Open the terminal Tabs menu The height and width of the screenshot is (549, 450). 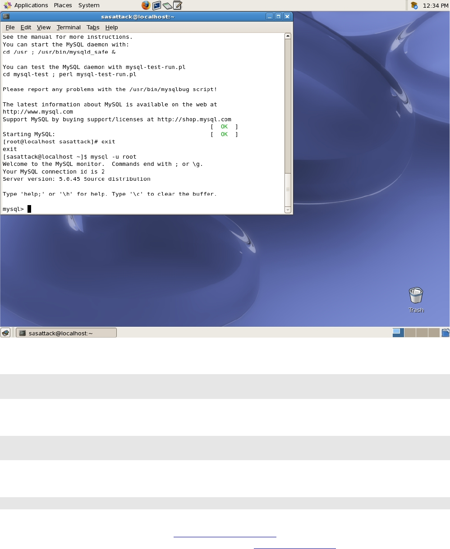pyautogui.click(x=93, y=27)
